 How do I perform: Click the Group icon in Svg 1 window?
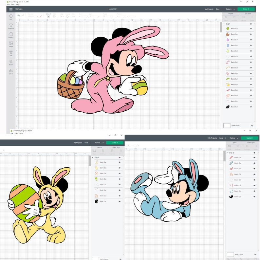[x=226, y=17]
